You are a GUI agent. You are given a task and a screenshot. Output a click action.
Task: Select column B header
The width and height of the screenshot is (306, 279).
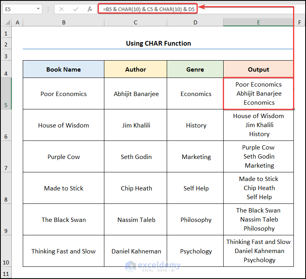64,22
